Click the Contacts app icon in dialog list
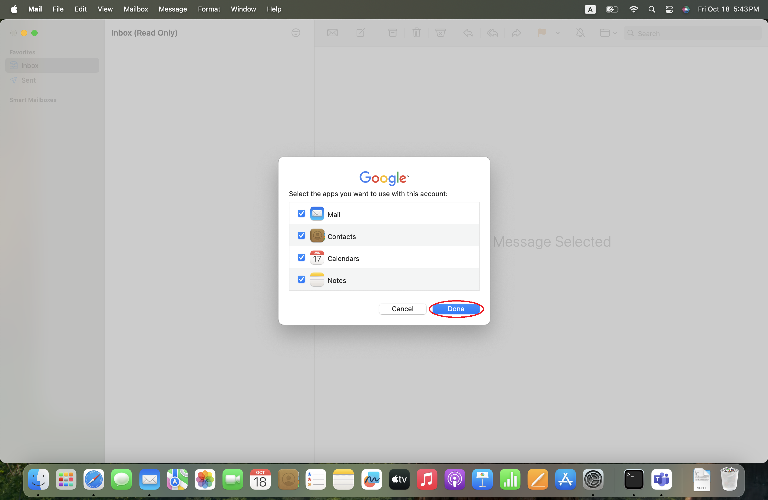768x500 pixels. [x=317, y=235]
